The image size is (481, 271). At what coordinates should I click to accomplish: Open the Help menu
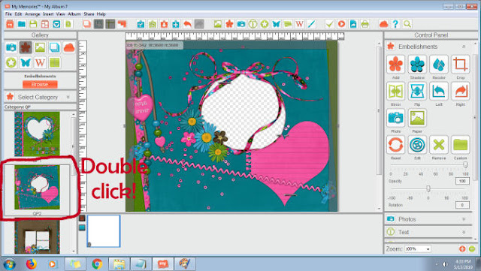[101, 14]
